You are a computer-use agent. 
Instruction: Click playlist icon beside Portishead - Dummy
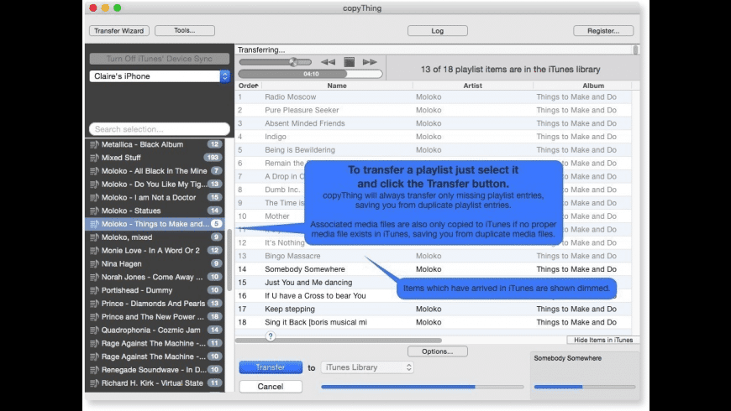[x=94, y=290]
